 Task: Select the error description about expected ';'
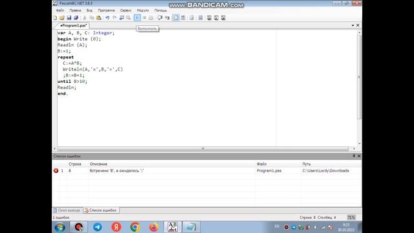pyautogui.click(x=116, y=171)
